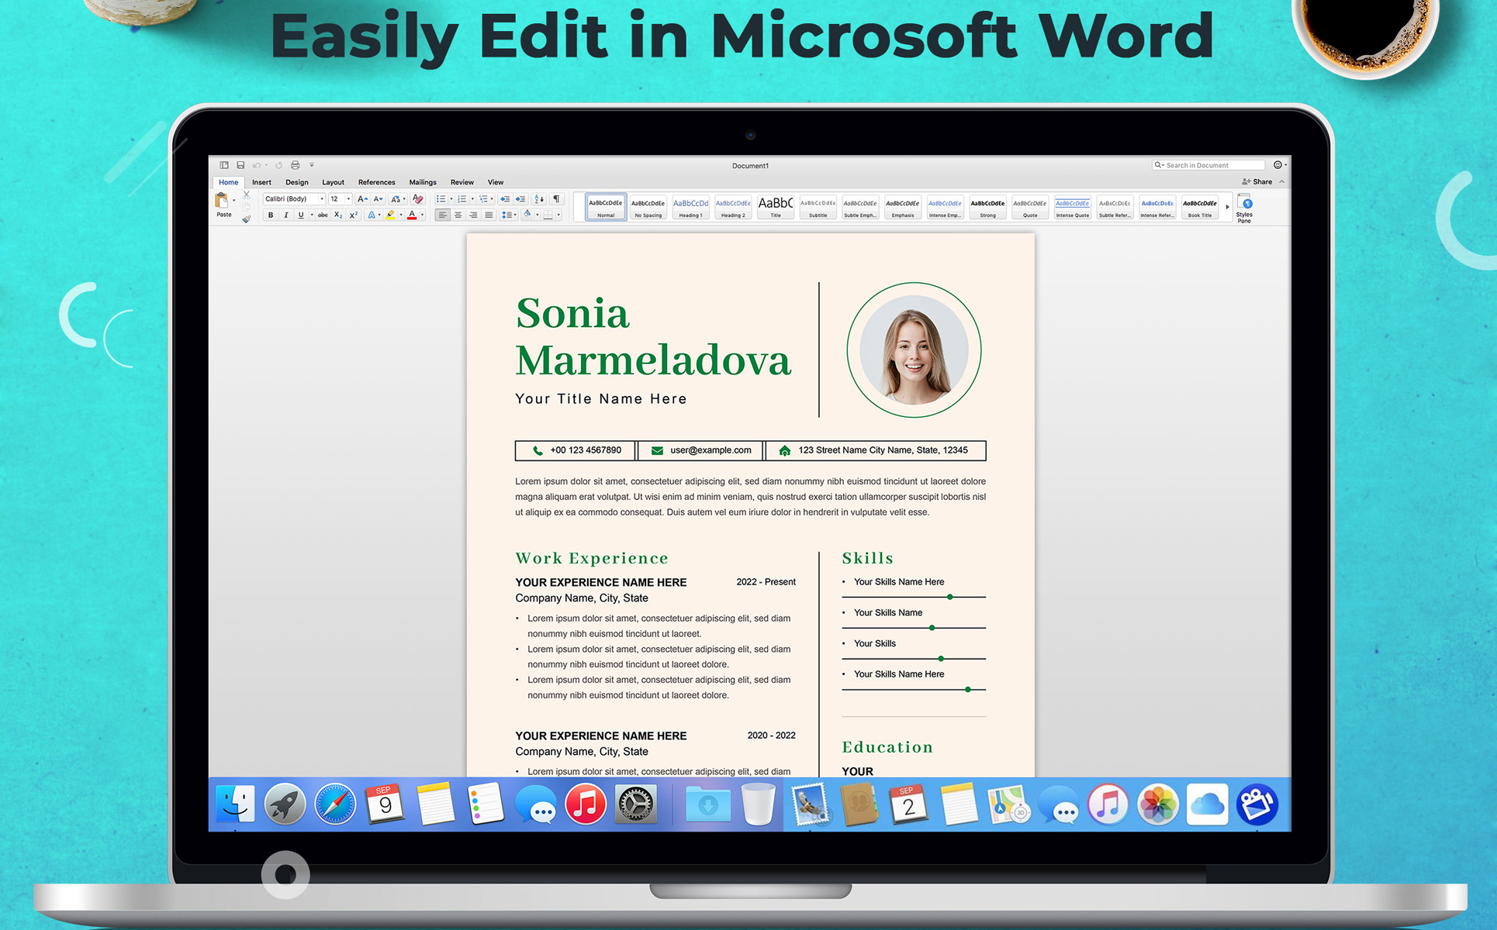Click the yellow text highlight color
Screen dimensions: 1497x930
coord(391,215)
